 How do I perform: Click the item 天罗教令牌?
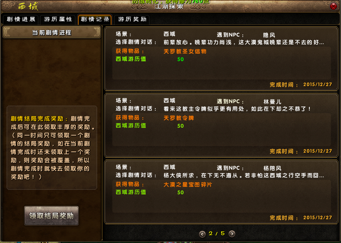(x=179, y=118)
